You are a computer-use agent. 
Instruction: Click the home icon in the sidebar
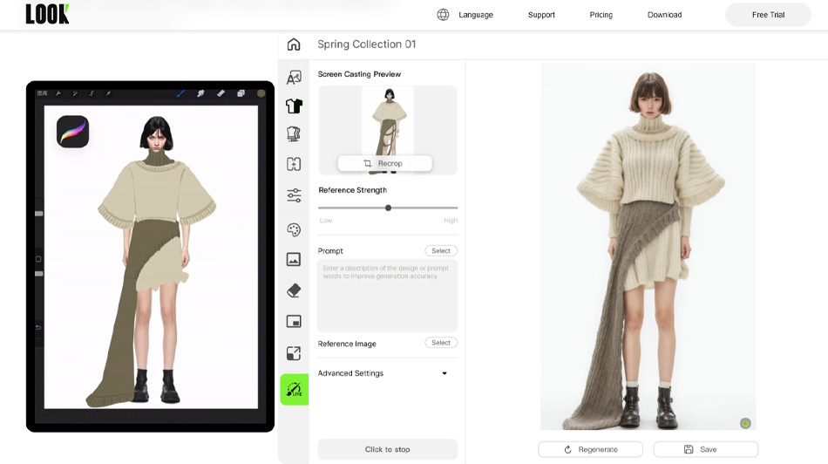point(294,44)
